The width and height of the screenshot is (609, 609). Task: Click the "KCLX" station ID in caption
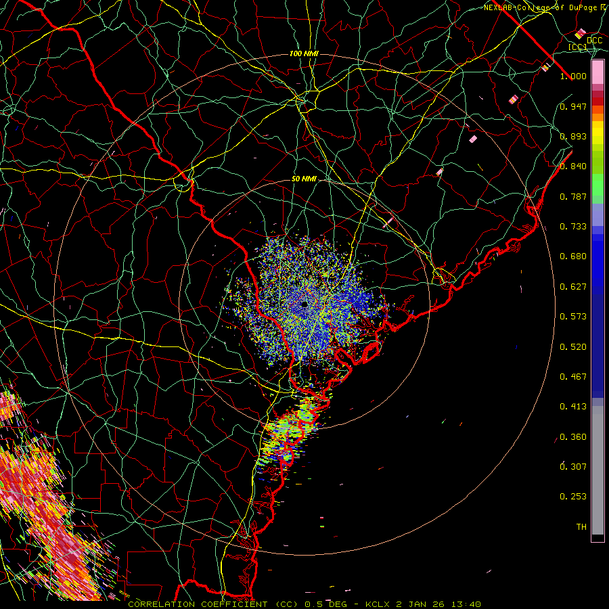(379, 604)
